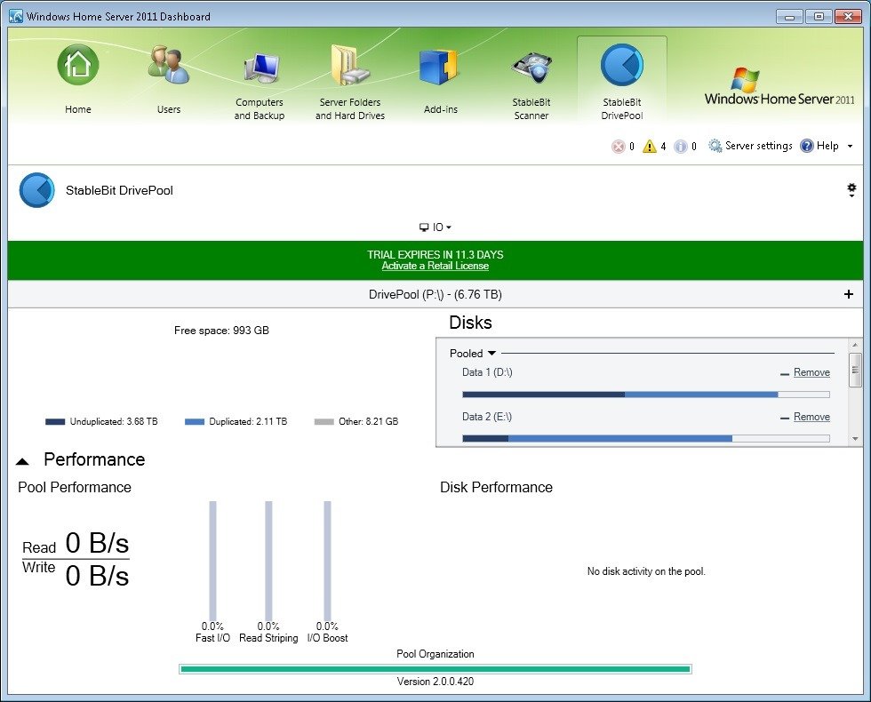The height and width of the screenshot is (702, 871).
Task: Click the Windows Home Server 2011 logo
Action: (x=779, y=87)
